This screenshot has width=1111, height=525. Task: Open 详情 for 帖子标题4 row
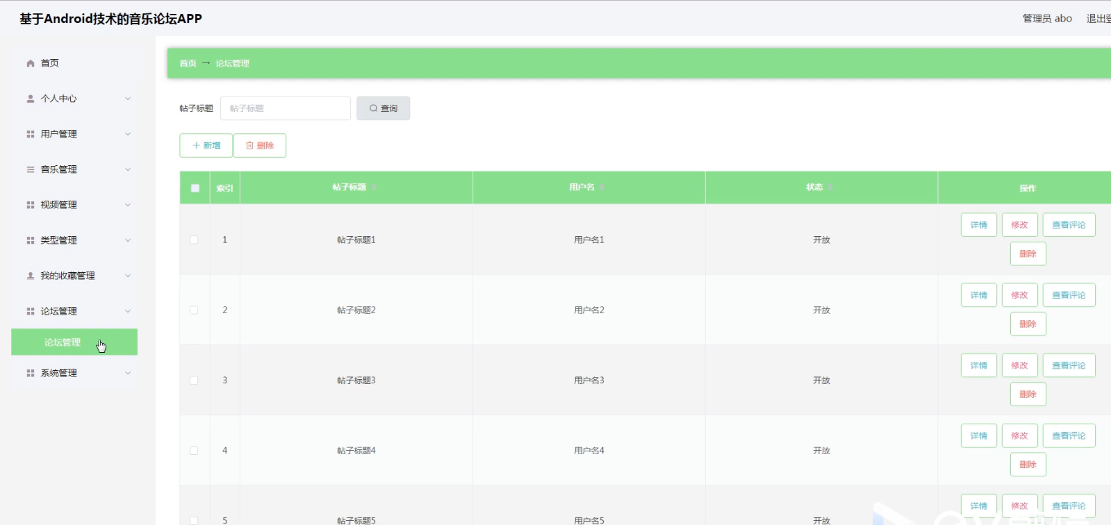(x=979, y=436)
